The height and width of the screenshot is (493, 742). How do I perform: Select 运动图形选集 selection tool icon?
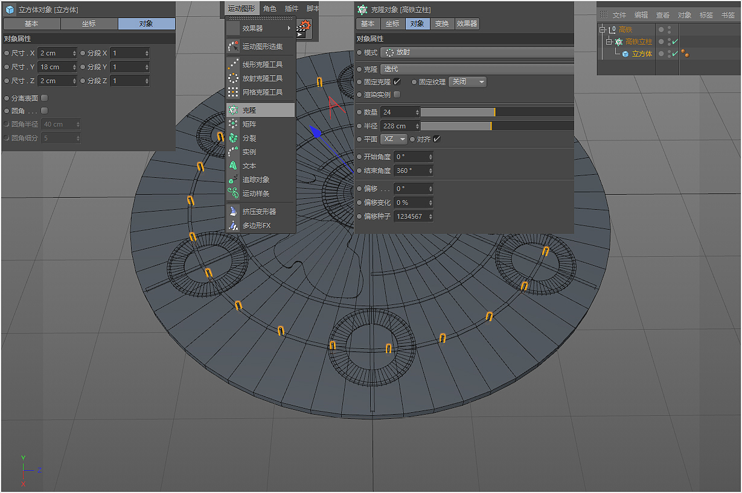(233, 46)
